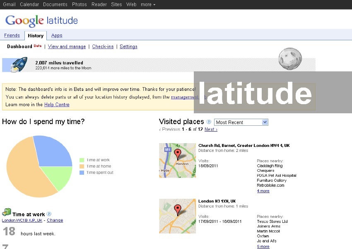Click 'Martin Mccoll' nearby place
This screenshot has width=352, height=249.
268,231
